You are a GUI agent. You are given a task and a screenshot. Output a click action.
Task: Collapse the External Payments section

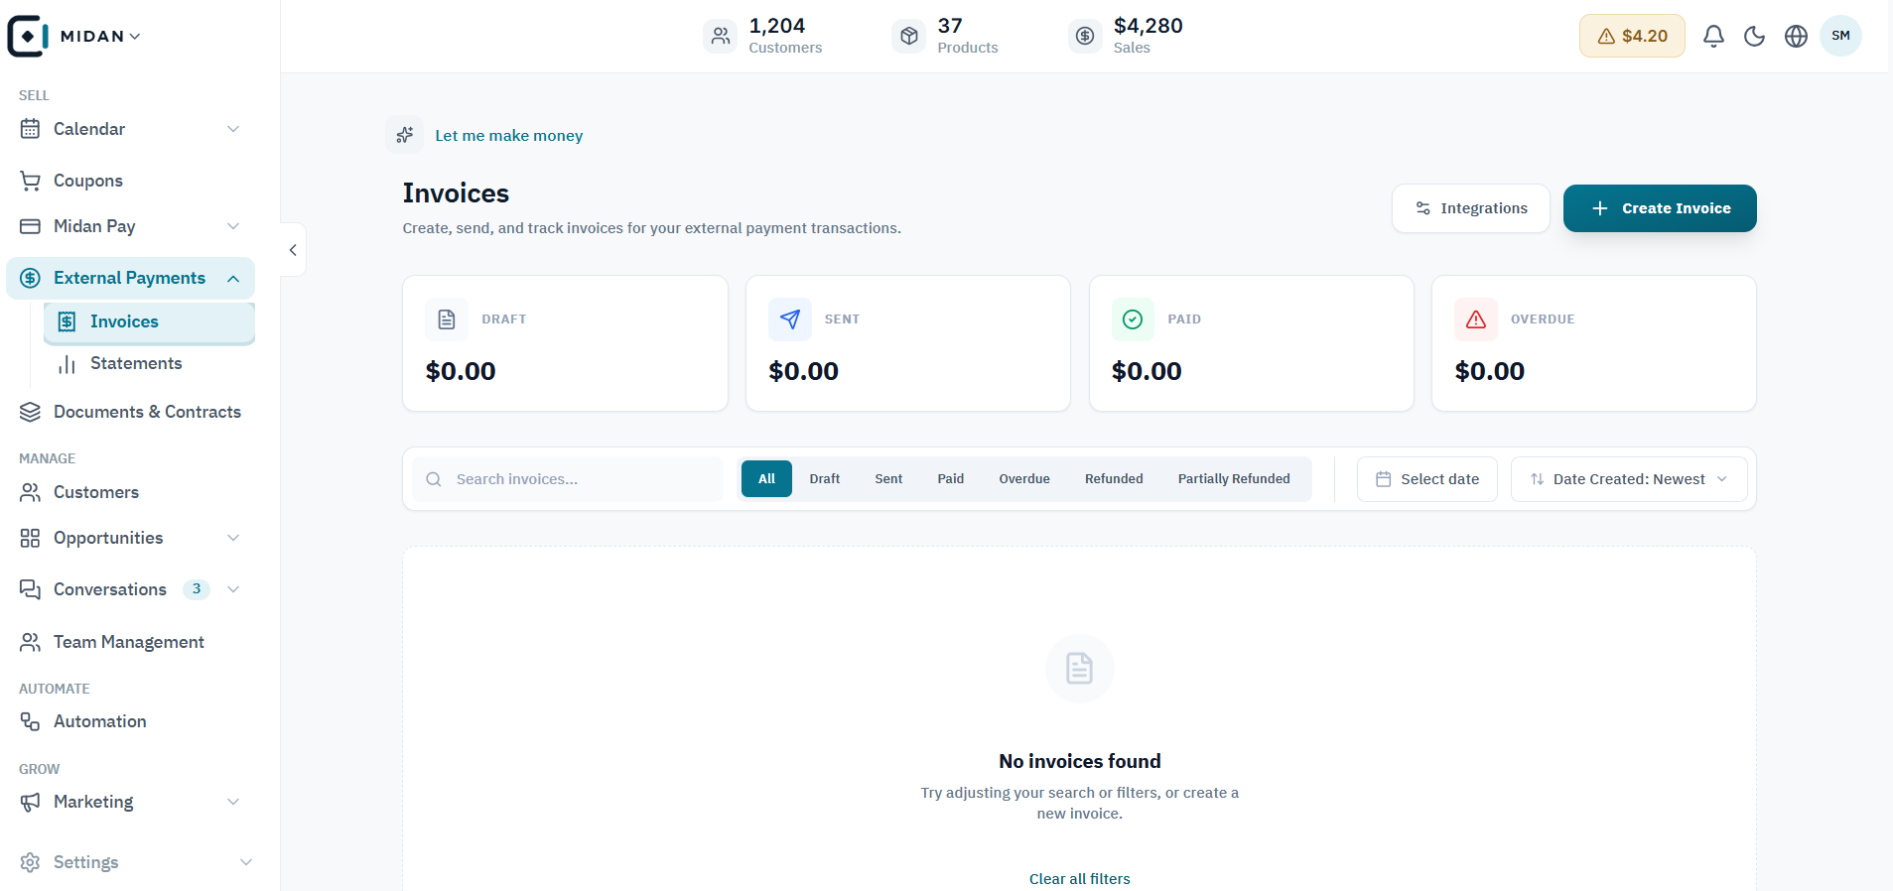click(x=130, y=278)
